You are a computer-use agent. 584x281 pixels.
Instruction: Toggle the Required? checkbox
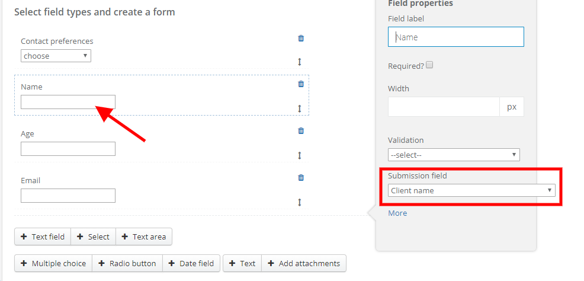click(x=429, y=65)
